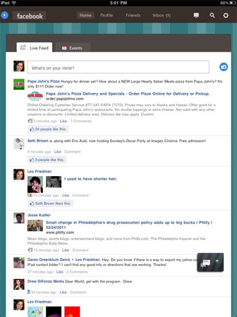Open the floating chat widget
The image size is (237, 317).
pyautogui.click(x=210, y=262)
